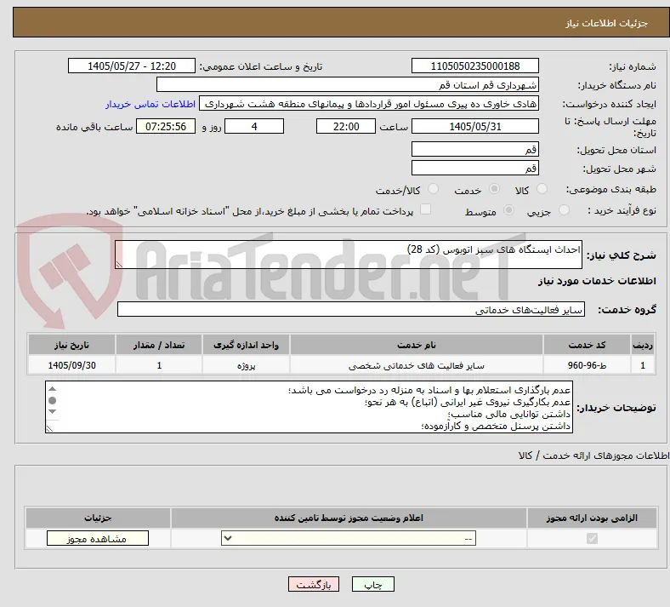The image size is (670, 607).
Task: Click the resize handle of the description box
Action: click(x=119, y=265)
